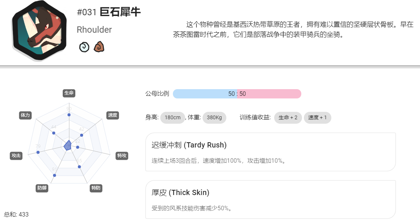Viewport: 420px width, 224px height.
Task: Select the 特防 radar chart label
Action: pyautogui.click(x=96, y=188)
